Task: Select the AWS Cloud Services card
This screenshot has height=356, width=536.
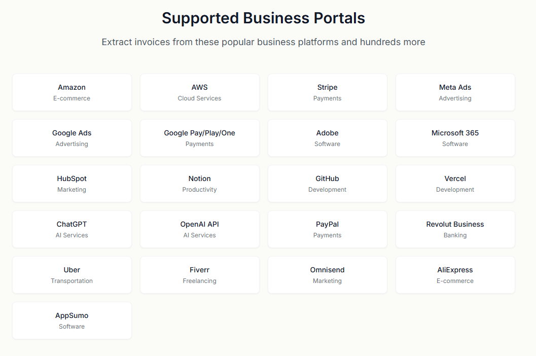Action: coord(200,92)
